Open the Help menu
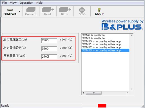The height and width of the screenshot is (108, 145). coord(39,3)
